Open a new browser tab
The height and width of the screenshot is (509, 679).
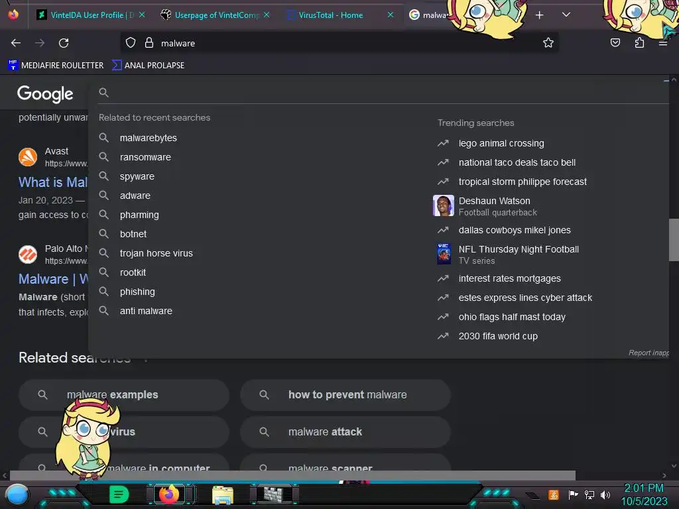point(539,15)
